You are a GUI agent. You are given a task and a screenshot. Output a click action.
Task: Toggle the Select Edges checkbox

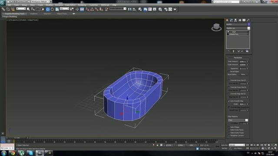click(x=229, y=127)
